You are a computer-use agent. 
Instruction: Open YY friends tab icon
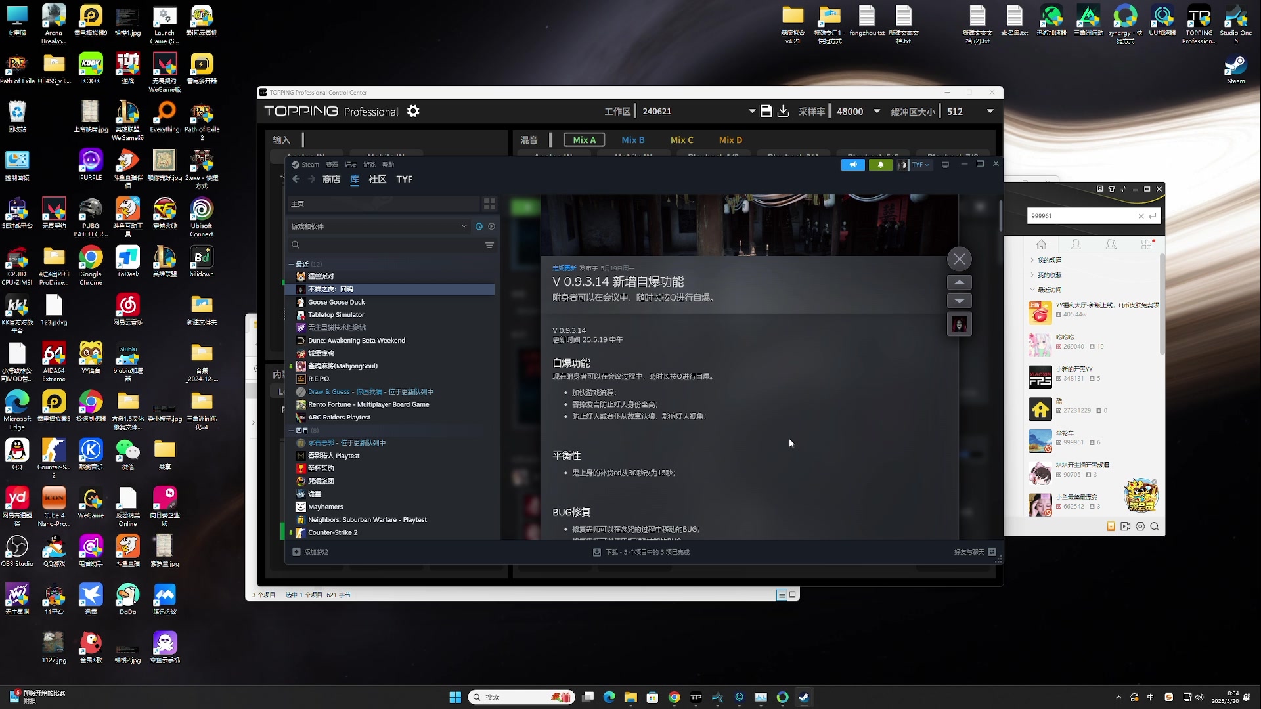(1076, 244)
